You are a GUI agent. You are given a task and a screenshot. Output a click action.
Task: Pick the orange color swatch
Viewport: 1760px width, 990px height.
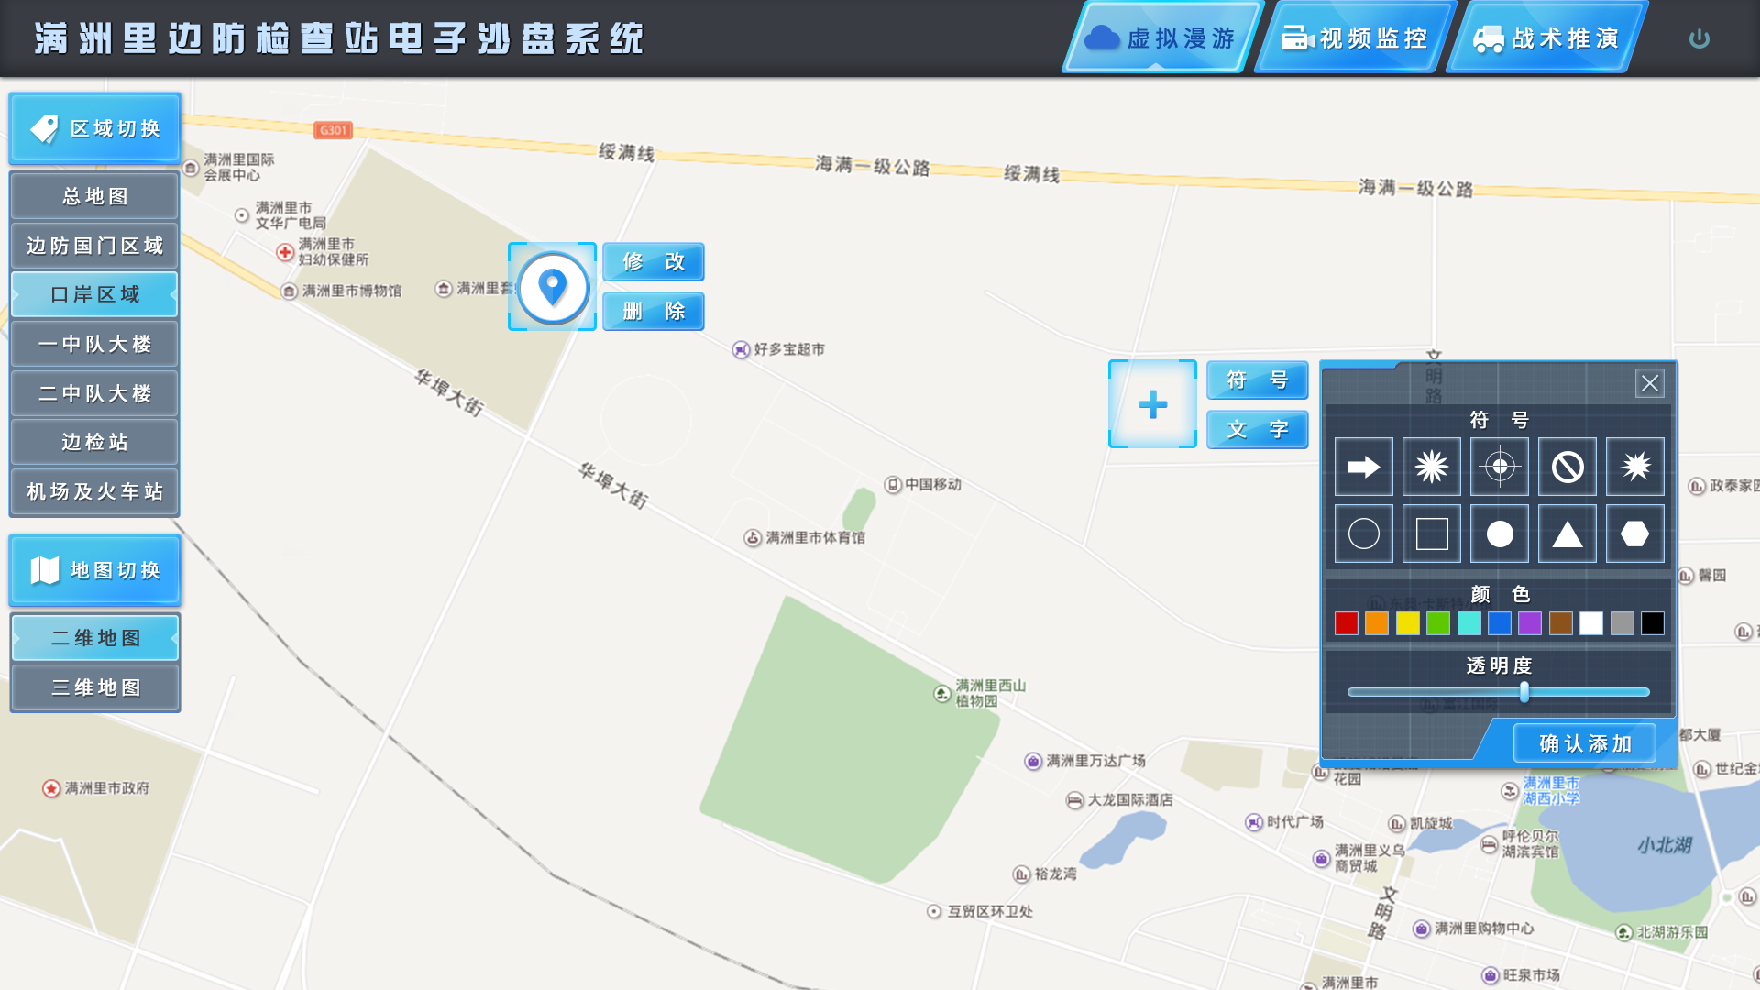pyautogui.click(x=1377, y=623)
